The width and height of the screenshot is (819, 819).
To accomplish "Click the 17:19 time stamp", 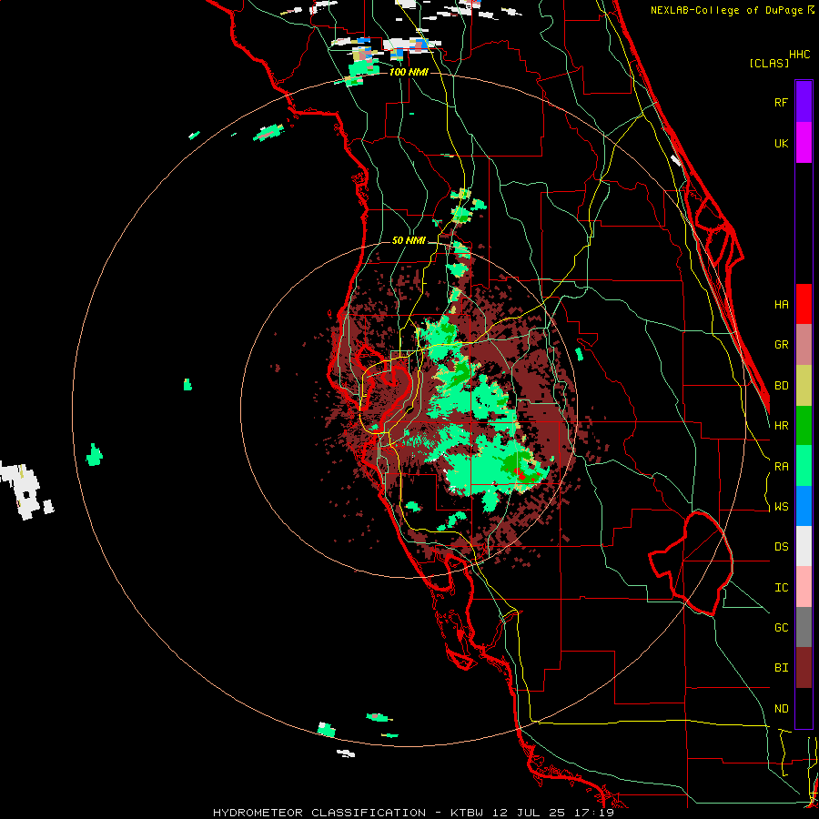I will (593, 813).
